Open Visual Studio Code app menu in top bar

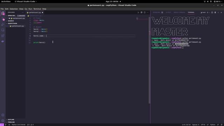click(26, 1)
